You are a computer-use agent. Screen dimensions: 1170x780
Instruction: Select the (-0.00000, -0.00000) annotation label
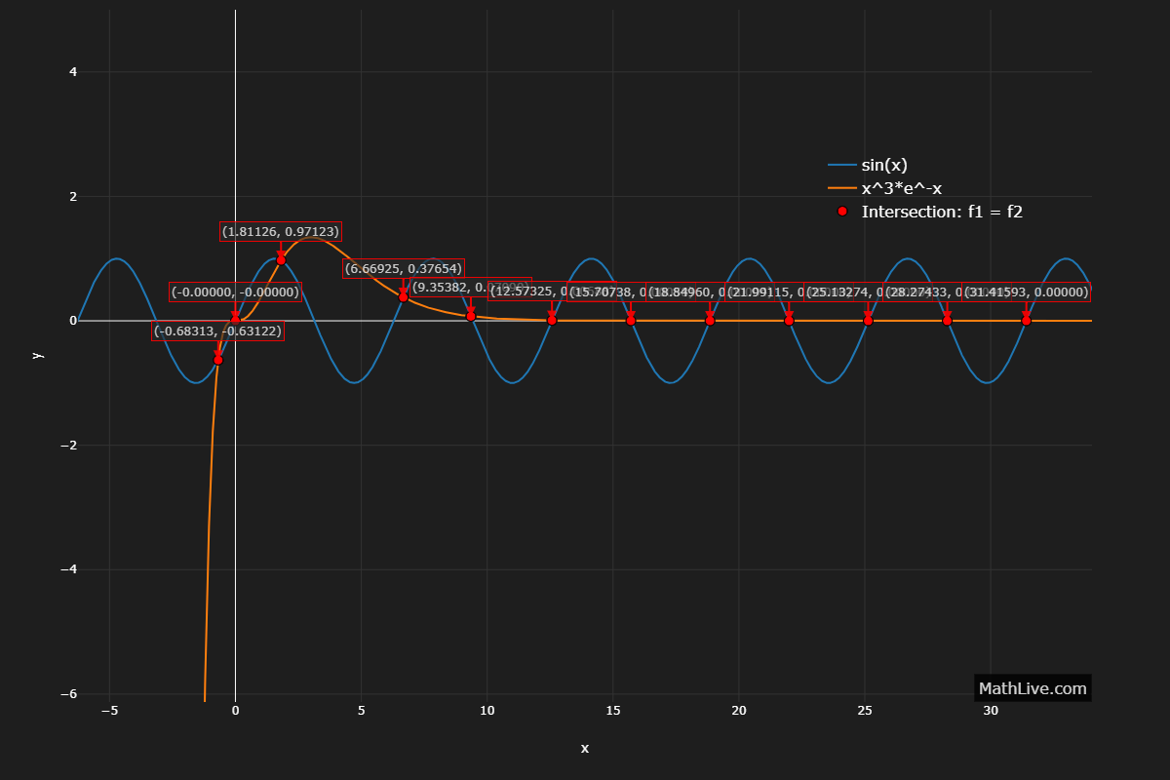tap(235, 292)
